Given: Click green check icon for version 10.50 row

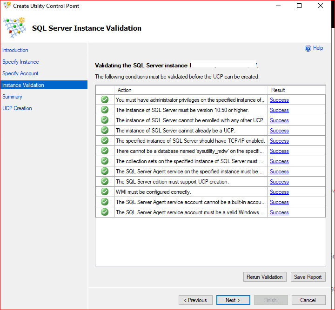Looking at the screenshot, I should point(105,110).
